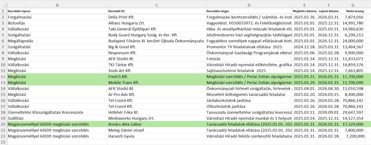This screenshot has height=145, width=371.
Task: Select the 'Megállapodás' cell
Action: click(57, 41)
